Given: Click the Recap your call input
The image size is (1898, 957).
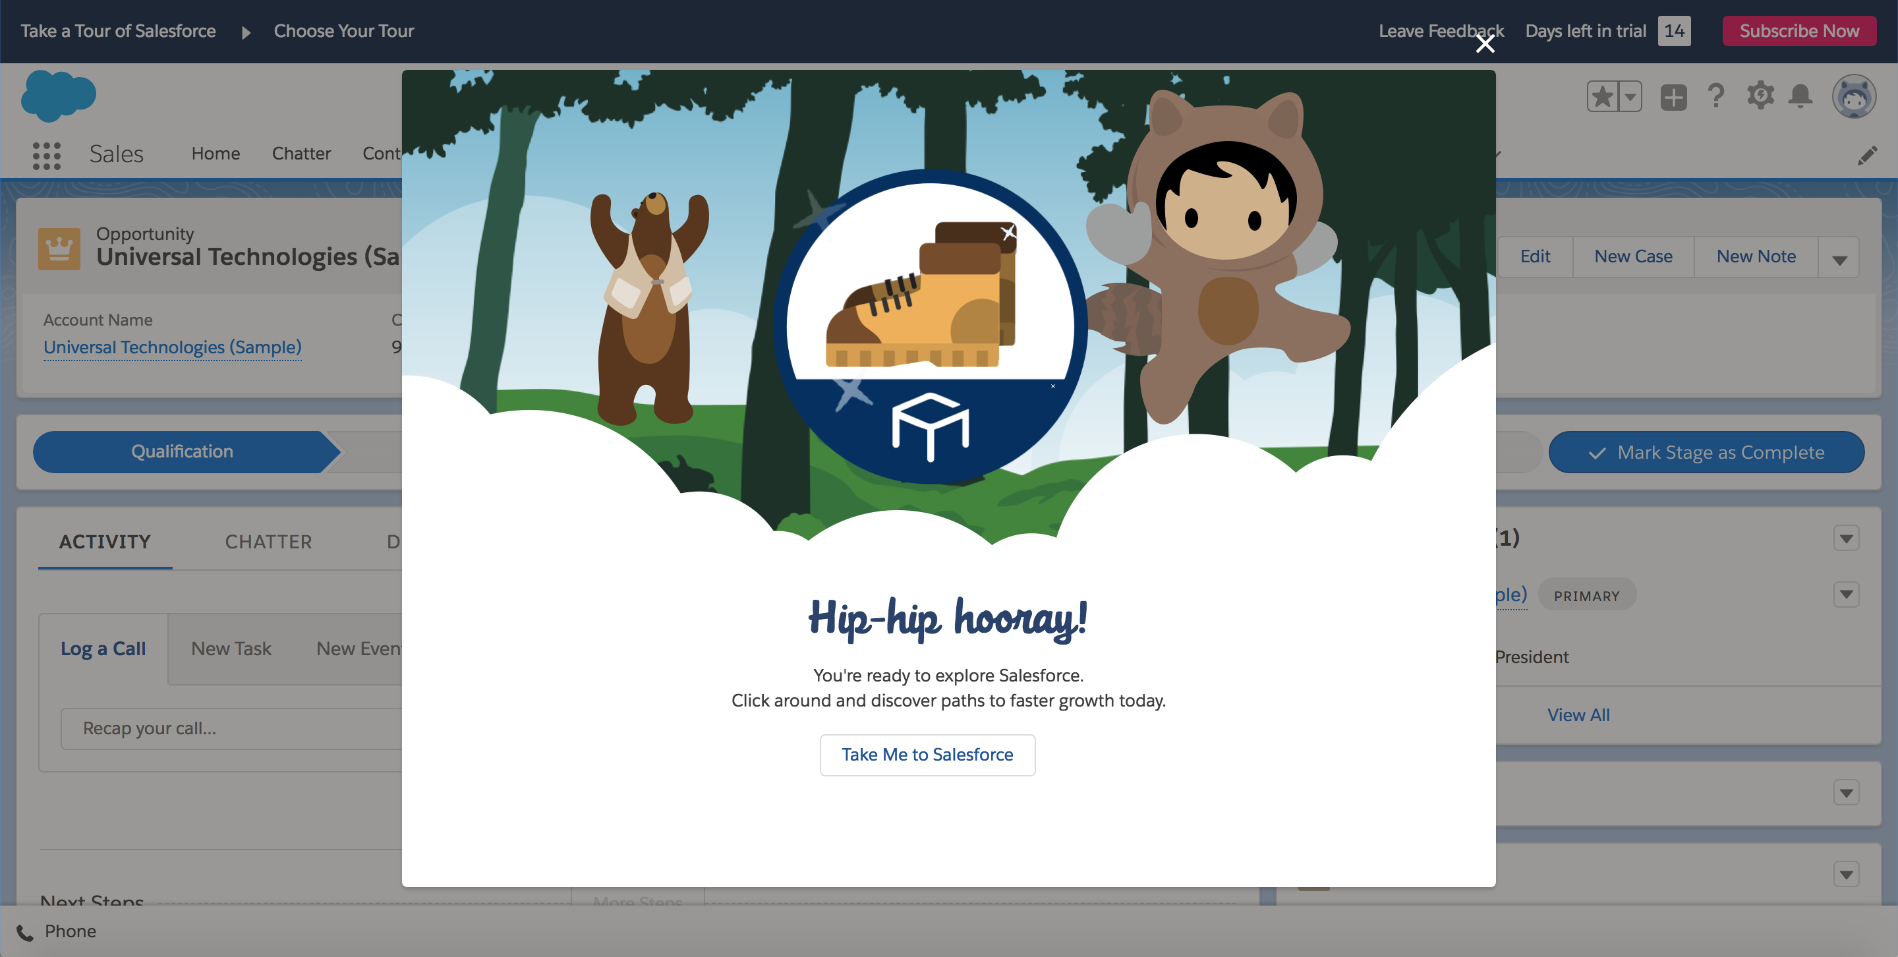Looking at the screenshot, I should point(233,728).
